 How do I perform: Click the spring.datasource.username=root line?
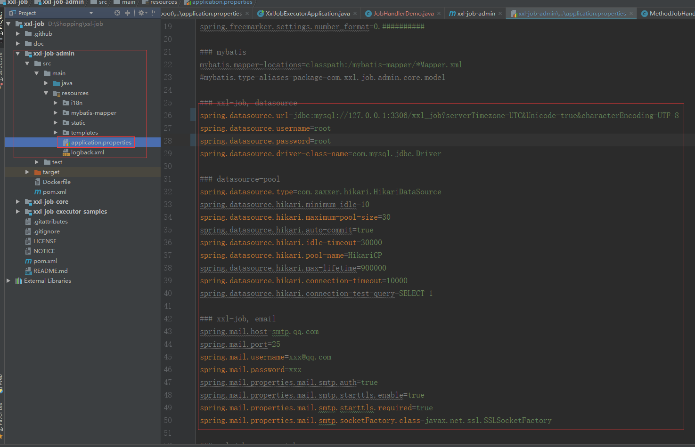tap(265, 128)
